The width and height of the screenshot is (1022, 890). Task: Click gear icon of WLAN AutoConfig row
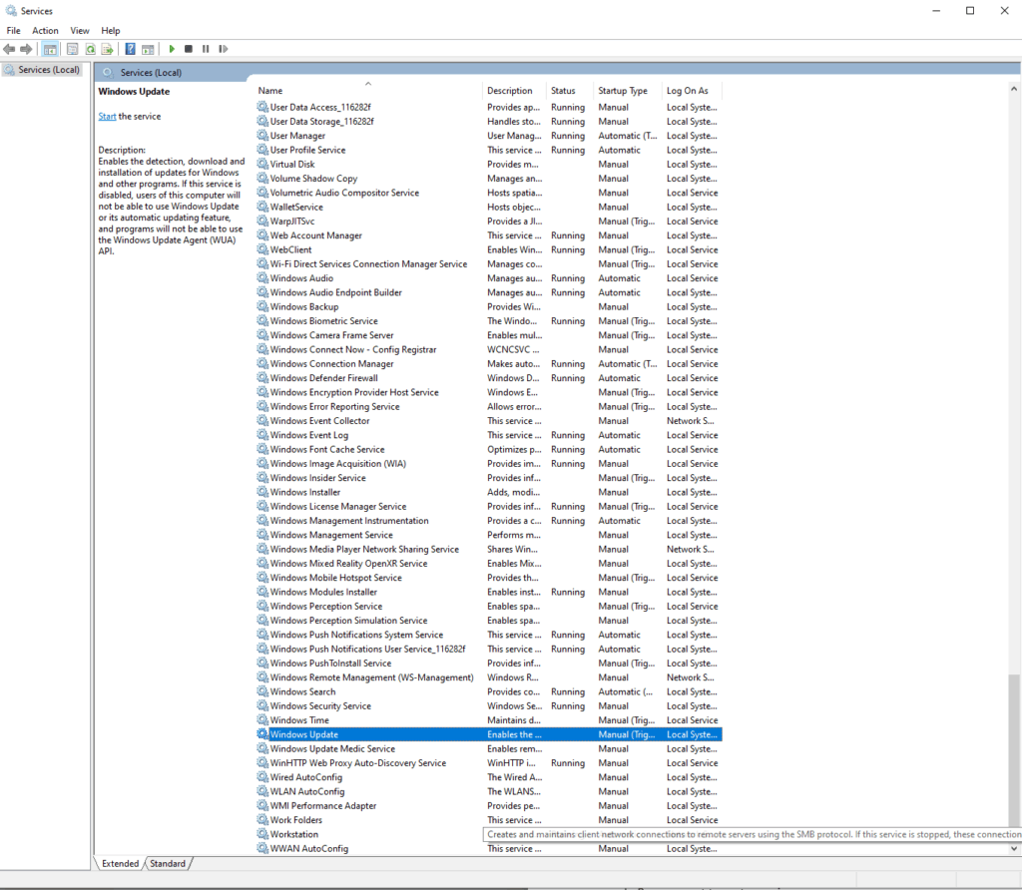coord(262,791)
